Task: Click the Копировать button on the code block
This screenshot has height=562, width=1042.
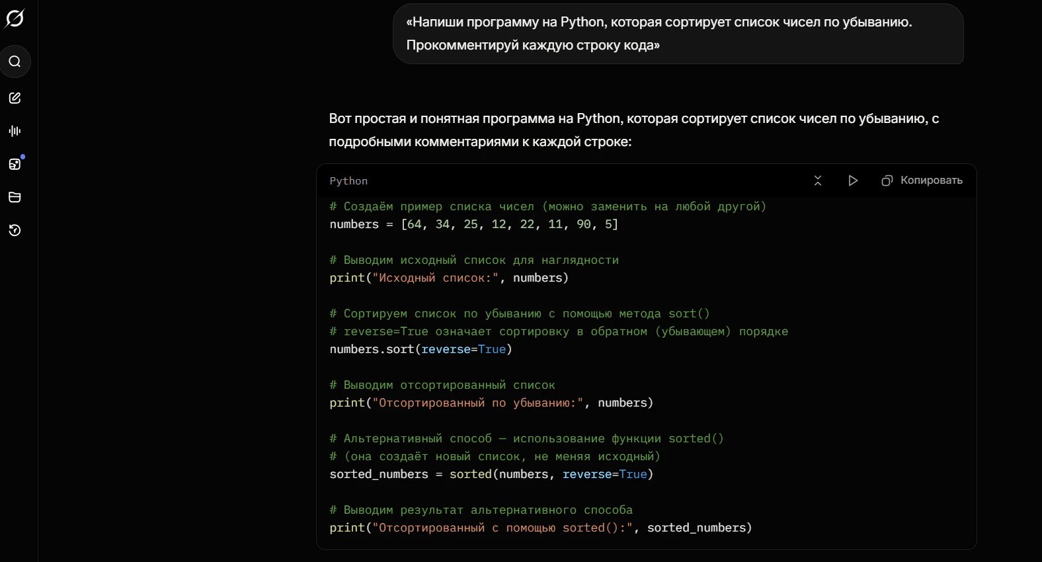Action: [x=922, y=181]
